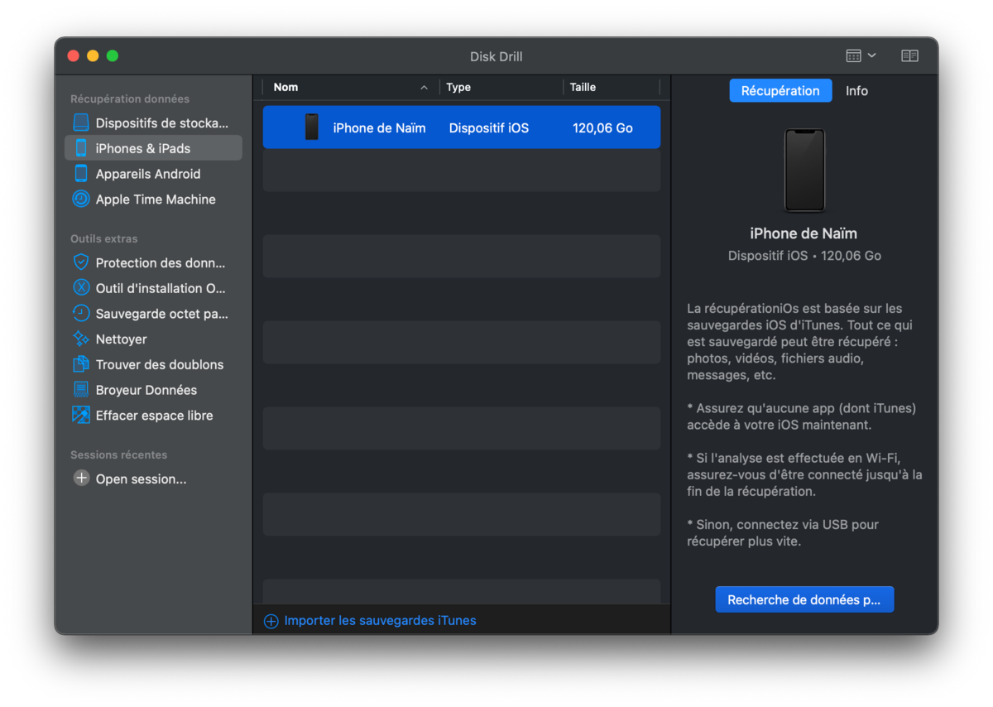
Task: Click the red close window button
Action: (73, 55)
